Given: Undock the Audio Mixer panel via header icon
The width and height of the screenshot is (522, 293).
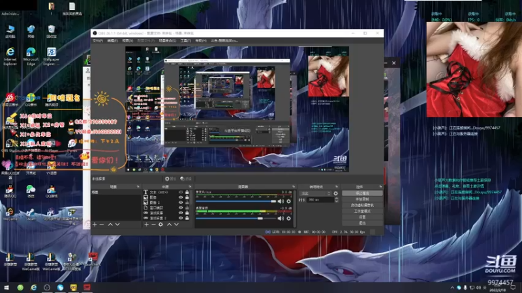Looking at the screenshot, I should click(x=293, y=187).
